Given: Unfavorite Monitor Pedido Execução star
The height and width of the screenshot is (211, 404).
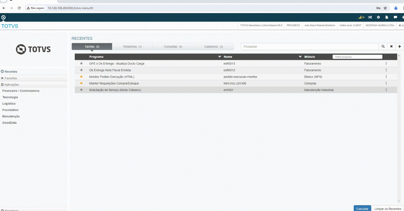Looking at the screenshot, I should 81,77.
